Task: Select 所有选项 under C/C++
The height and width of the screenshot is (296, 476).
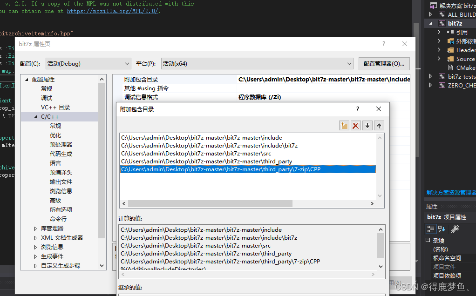Action: pos(61,209)
